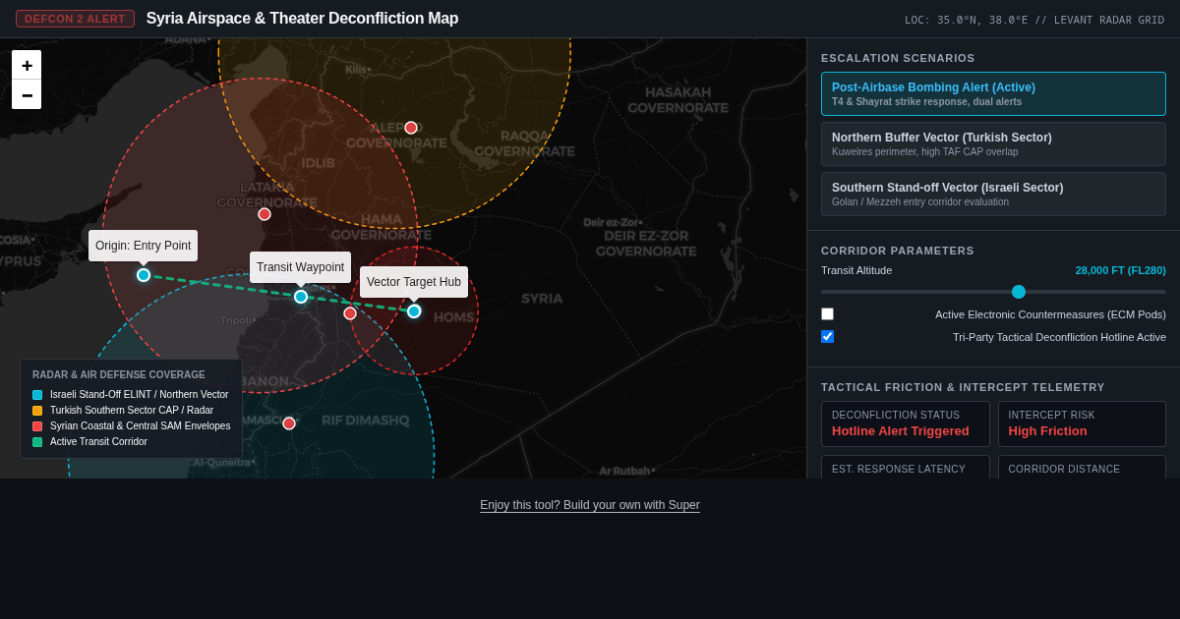Click the 28,000 FT (FL280) altitude value
This screenshot has width=1180, height=619.
coord(1120,270)
